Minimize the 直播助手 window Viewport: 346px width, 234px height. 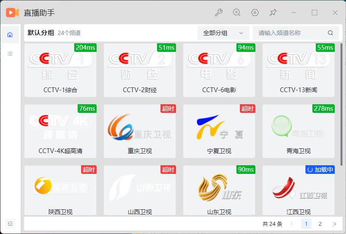pos(294,13)
